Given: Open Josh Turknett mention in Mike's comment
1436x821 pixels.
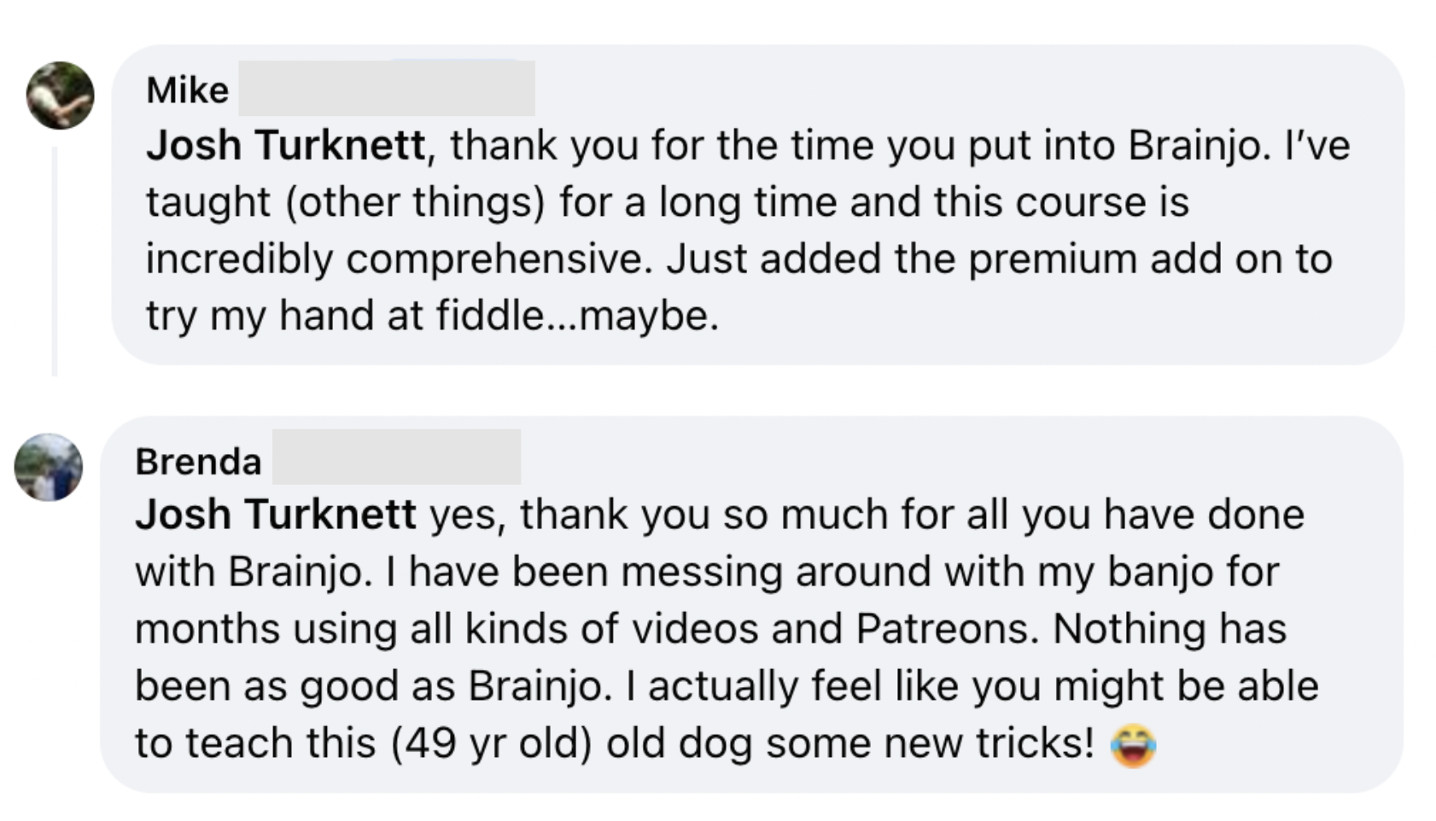Looking at the screenshot, I should pyautogui.click(x=286, y=144).
